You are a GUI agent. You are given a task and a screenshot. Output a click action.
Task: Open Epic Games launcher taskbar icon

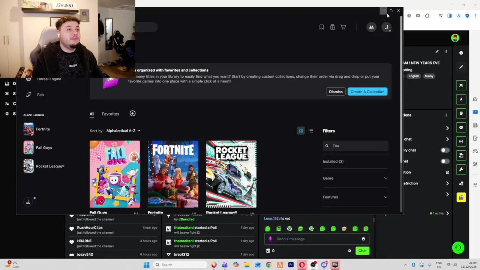click(335, 265)
